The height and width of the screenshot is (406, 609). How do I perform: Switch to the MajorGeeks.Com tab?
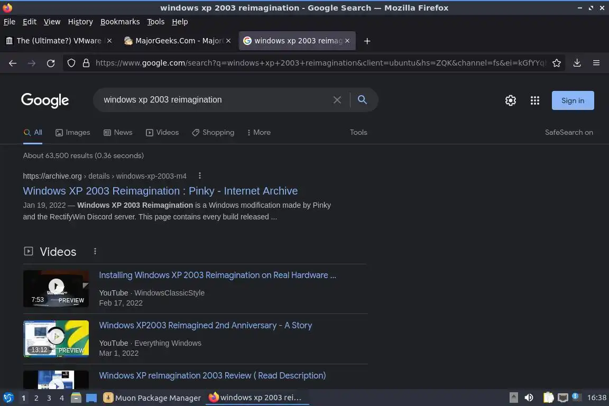coord(178,41)
